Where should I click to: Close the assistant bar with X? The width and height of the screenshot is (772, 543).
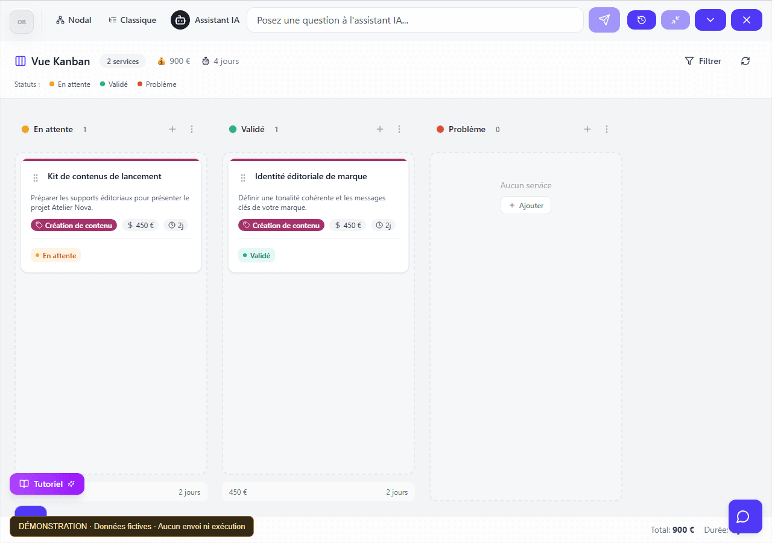tap(747, 20)
